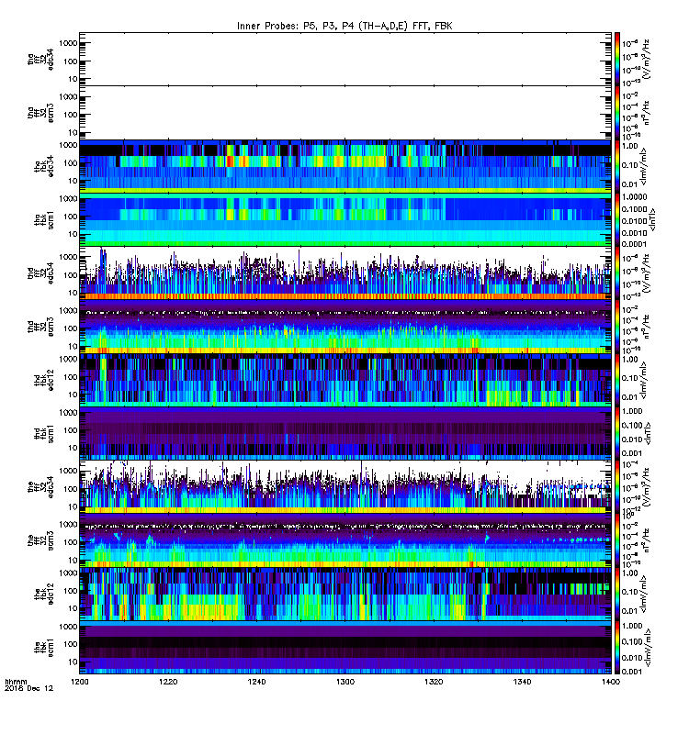Click the '<|mV/m|>' unit label of the fbk scm1

tap(648, 648)
